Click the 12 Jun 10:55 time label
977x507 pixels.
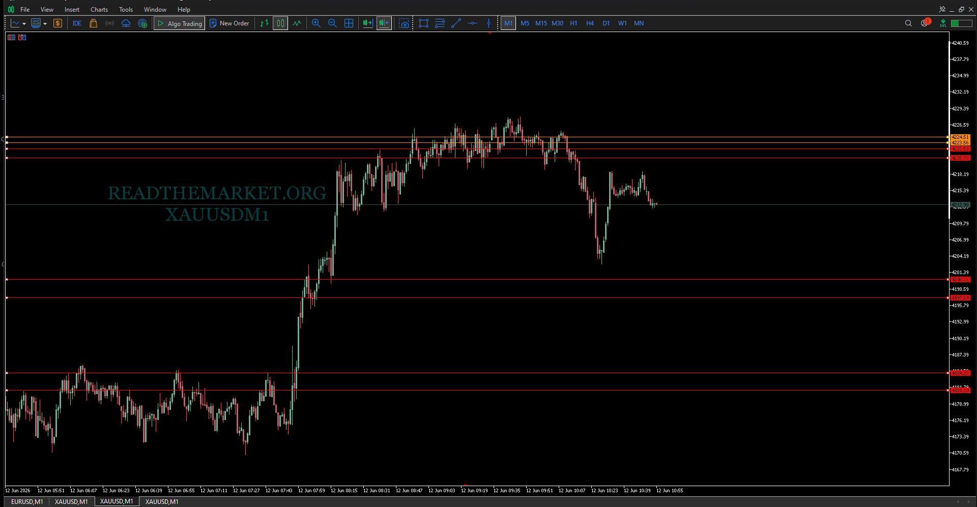670,491
